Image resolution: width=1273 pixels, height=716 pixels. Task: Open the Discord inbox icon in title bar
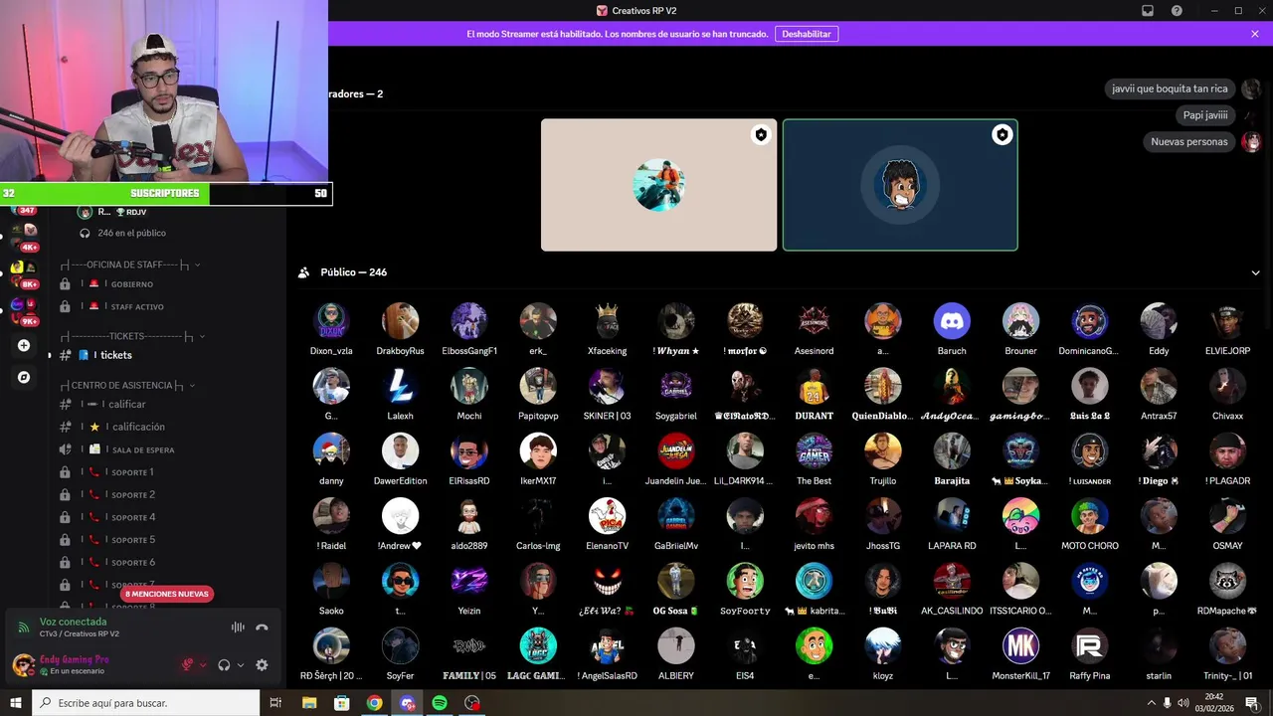1148,11
